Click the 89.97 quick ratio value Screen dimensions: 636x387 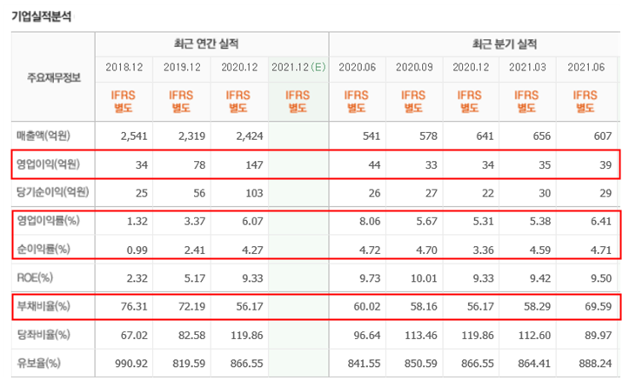click(x=599, y=336)
